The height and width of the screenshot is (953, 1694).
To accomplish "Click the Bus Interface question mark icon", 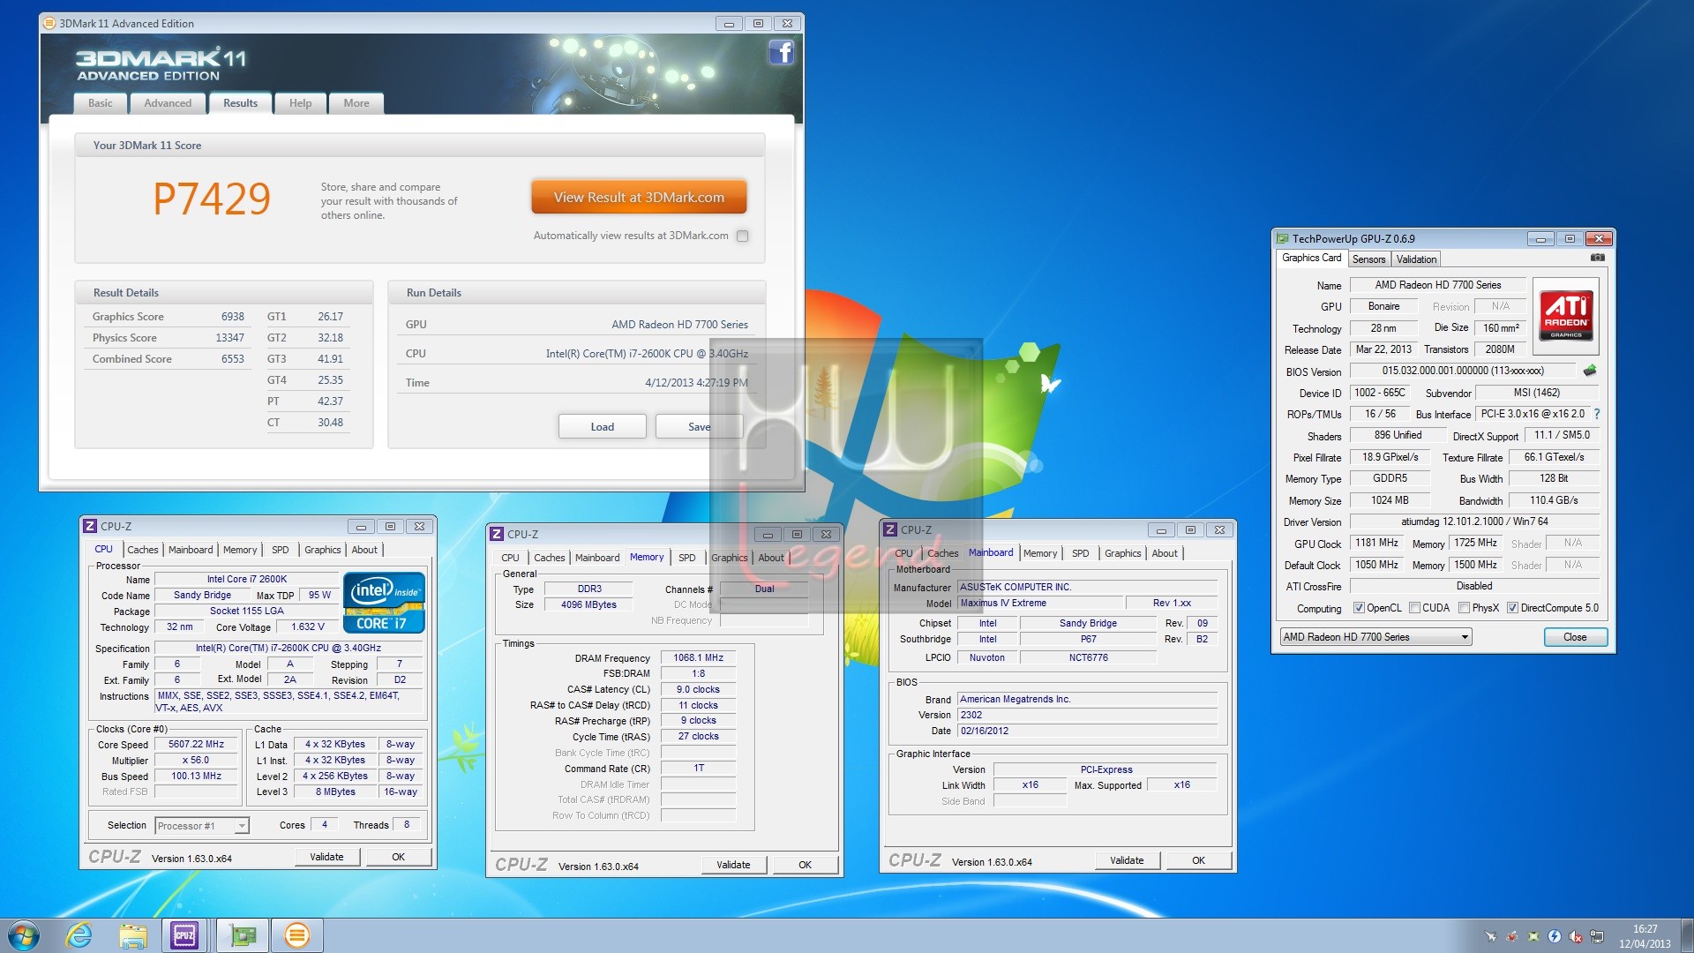I will click(1596, 414).
